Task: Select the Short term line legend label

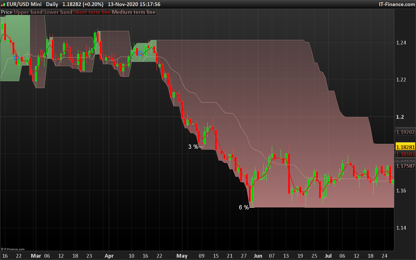Action: 92,12
